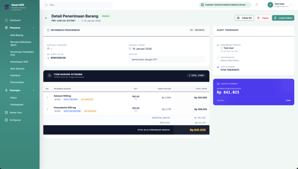Screen dimensions: 298x169
Task: Click the info icon beside Informasi Pengiriman
Action: [48, 30]
